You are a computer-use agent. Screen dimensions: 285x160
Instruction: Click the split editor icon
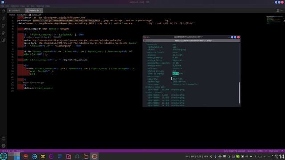pyautogui.click(x=278, y=11)
